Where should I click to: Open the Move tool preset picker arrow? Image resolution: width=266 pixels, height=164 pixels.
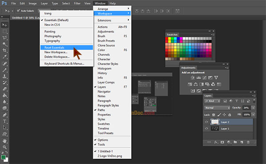pyautogui.click(x=12, y=11)
